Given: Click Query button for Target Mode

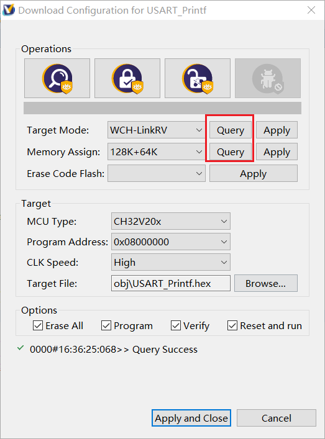Looking at the screenshot, I should coord(231,130).
